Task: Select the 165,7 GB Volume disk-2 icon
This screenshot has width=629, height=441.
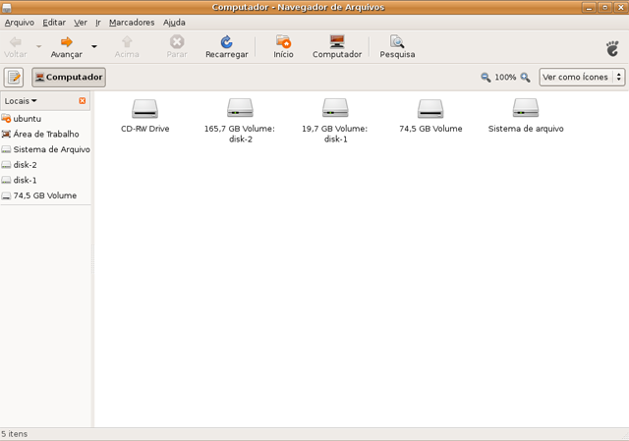Action: click(x=240, y=108)
